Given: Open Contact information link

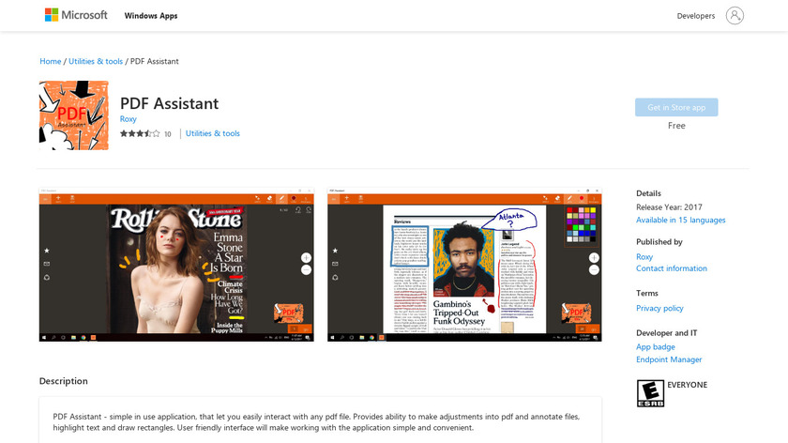Looking at the screenshot, I should pyautogui.click(x=672, y=268).
